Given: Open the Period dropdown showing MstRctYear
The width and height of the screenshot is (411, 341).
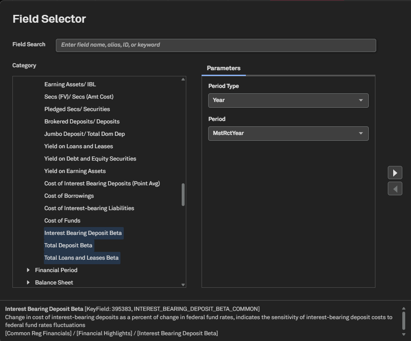Looking at the screenshot, I should (x=288, y=133).
